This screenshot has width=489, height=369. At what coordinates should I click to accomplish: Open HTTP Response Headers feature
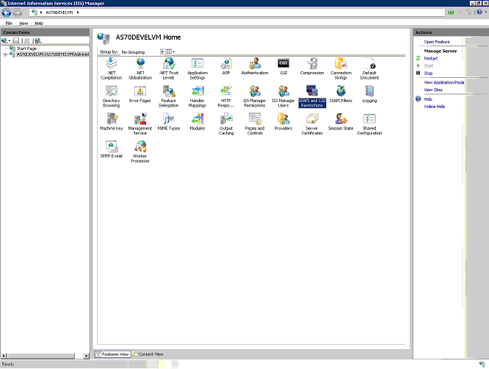coord(226,97)
